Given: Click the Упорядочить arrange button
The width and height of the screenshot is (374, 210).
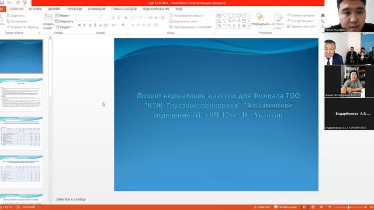Looking at the screenshot, I should (261, 21).
